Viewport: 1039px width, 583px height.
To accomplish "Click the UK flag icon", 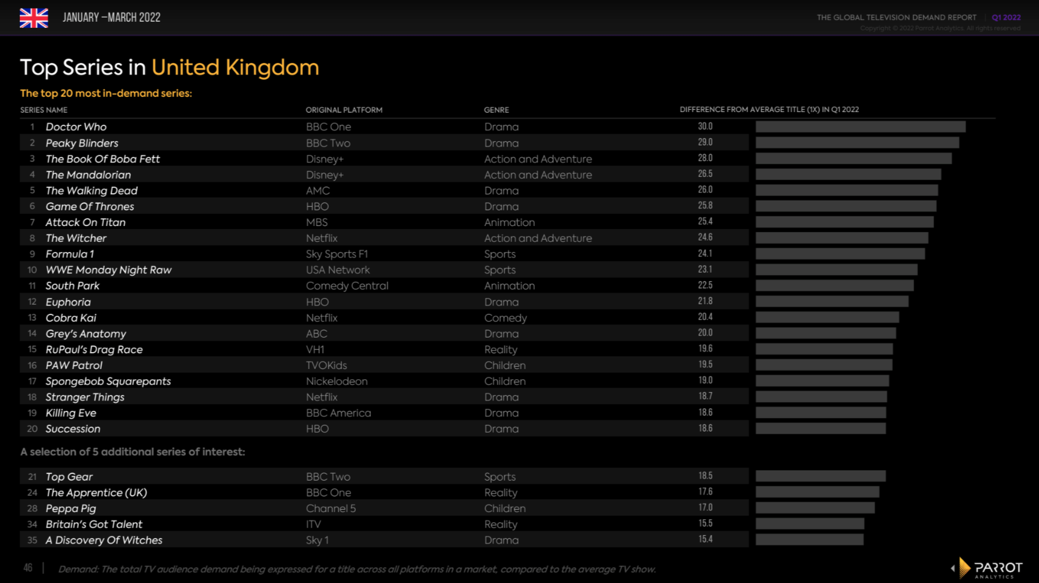I will coord(34,18).
